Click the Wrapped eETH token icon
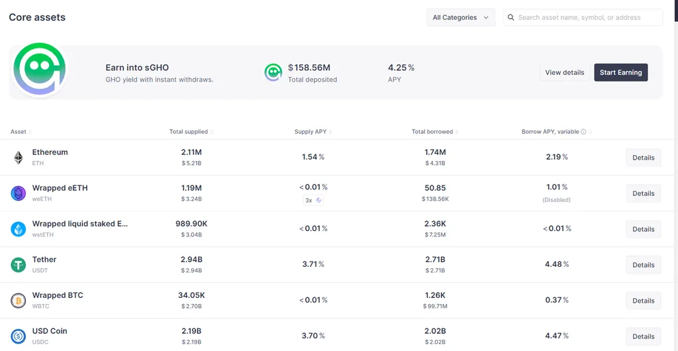Viewport: 678px width, 351px height. (x=18, y=193)
